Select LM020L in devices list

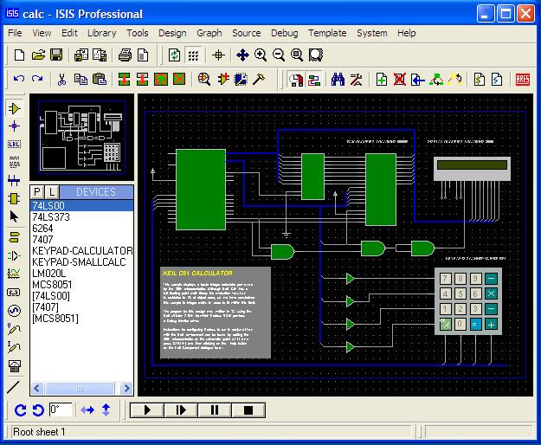coord(81,274)
